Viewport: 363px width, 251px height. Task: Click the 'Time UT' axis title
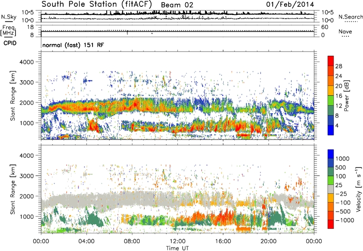pyautogui.click(x=177, y=248)
